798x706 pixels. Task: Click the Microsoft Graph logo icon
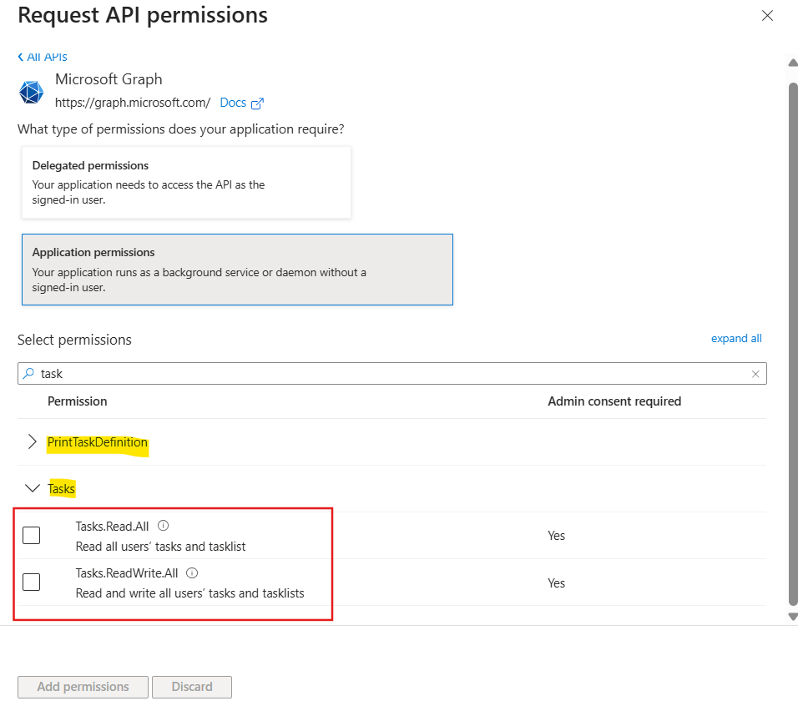[31, 92]
